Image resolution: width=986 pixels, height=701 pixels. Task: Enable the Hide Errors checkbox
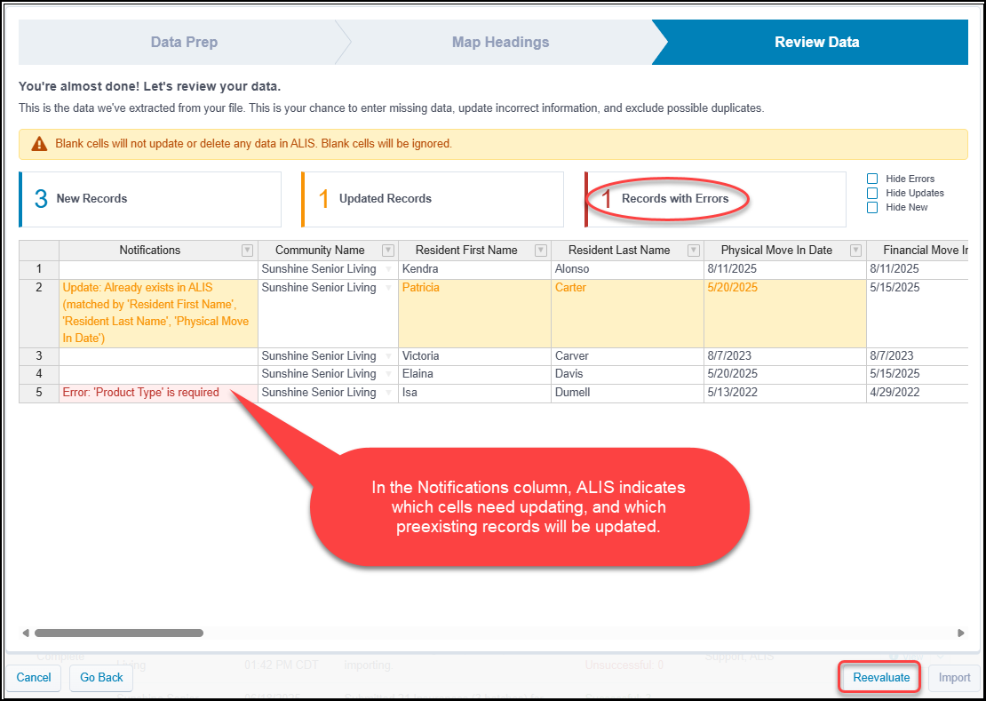click(872, 178)
